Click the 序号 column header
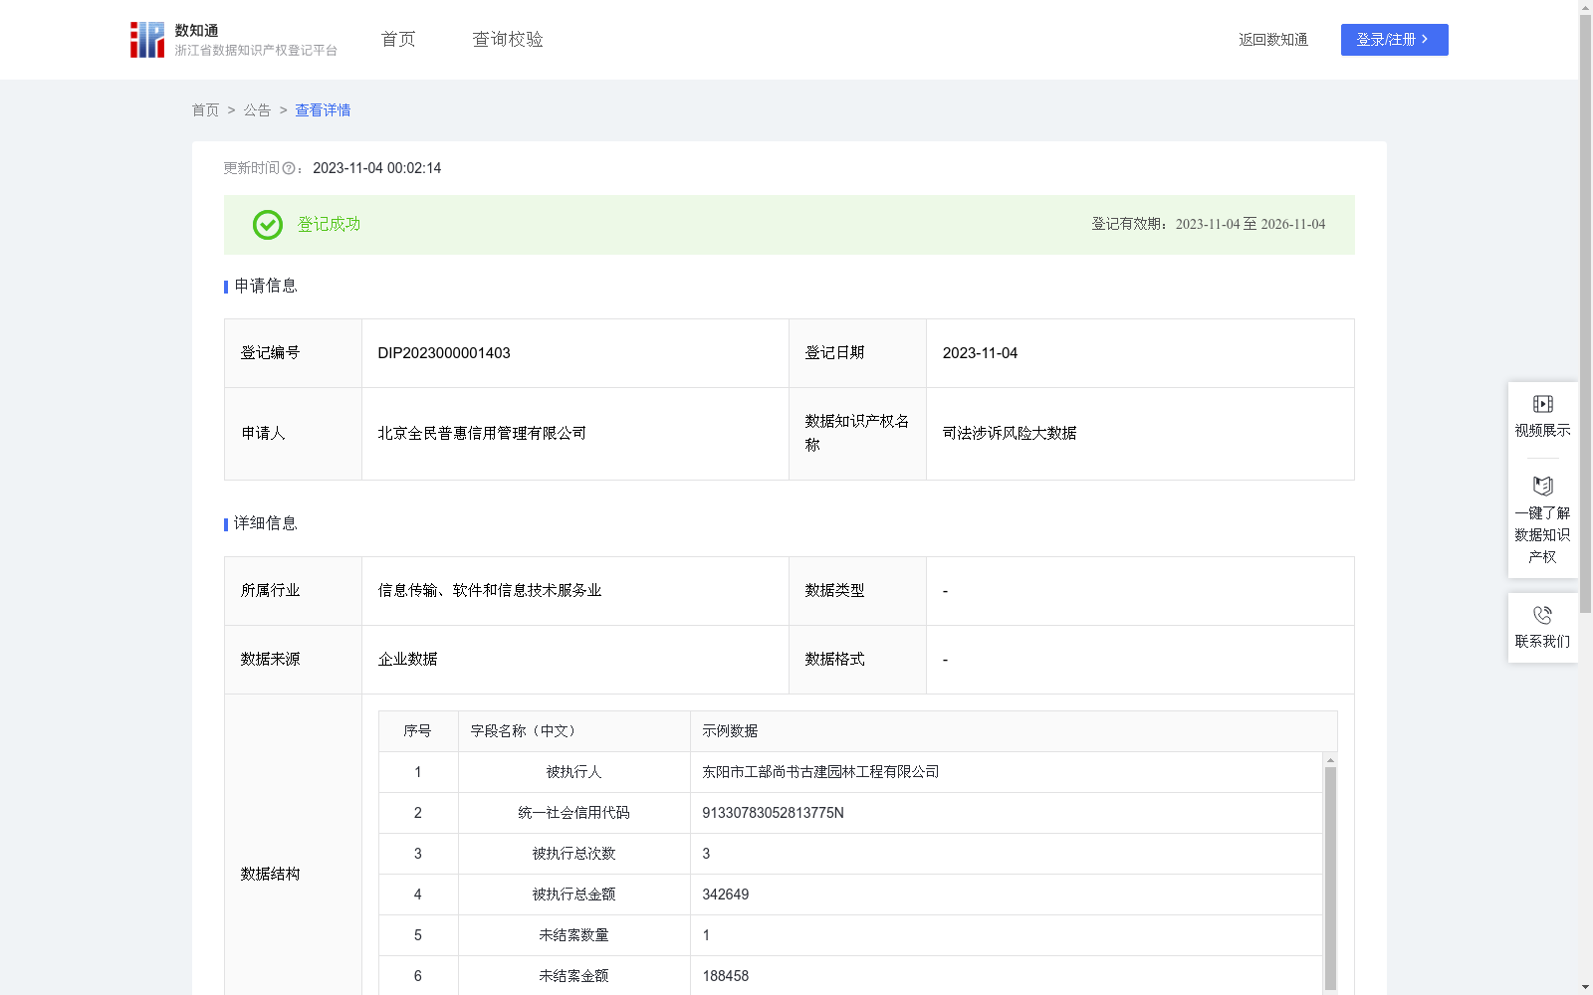Image resolution: width=1593 pixels, height=995 pixels. (x=417, y=731)
